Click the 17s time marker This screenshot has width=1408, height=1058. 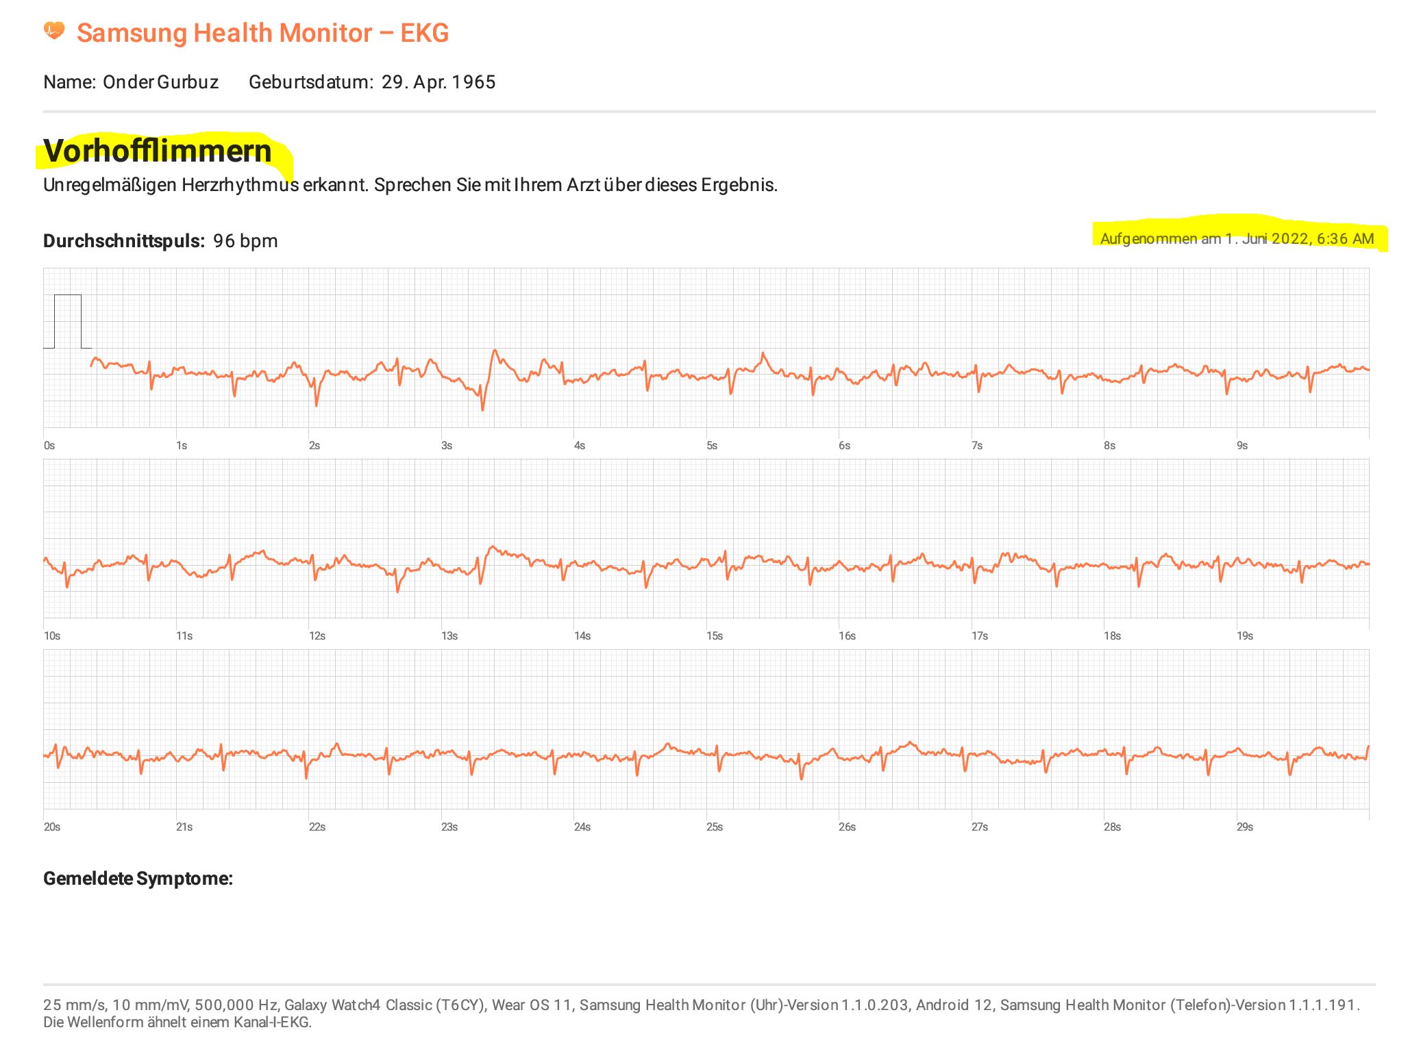[980, 636]
